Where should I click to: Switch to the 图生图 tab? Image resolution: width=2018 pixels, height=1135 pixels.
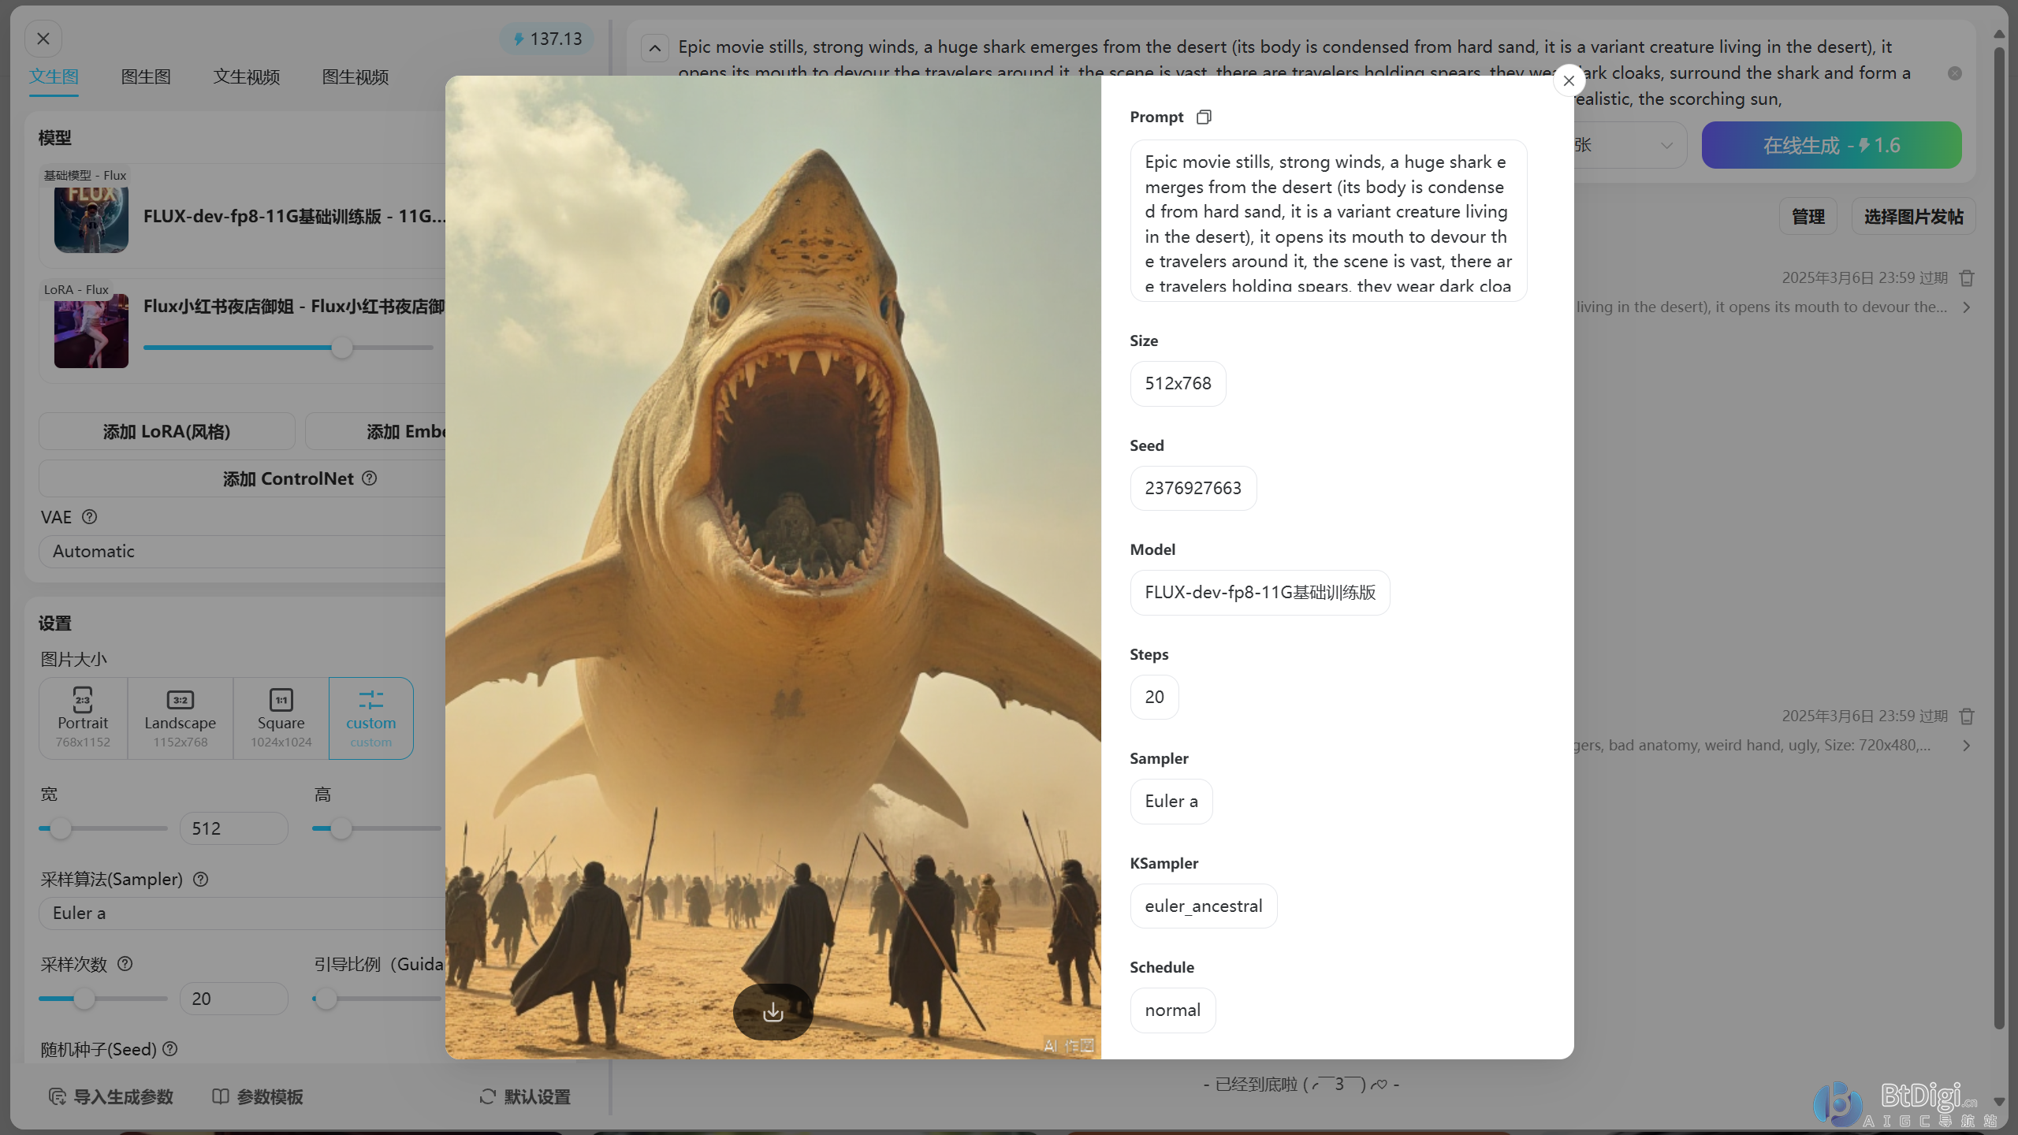pyautogui.click(x=146, y=76)
